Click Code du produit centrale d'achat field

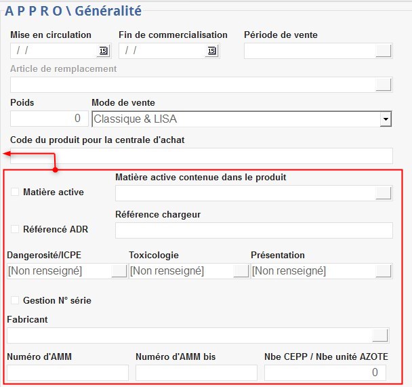click(201, 156)
